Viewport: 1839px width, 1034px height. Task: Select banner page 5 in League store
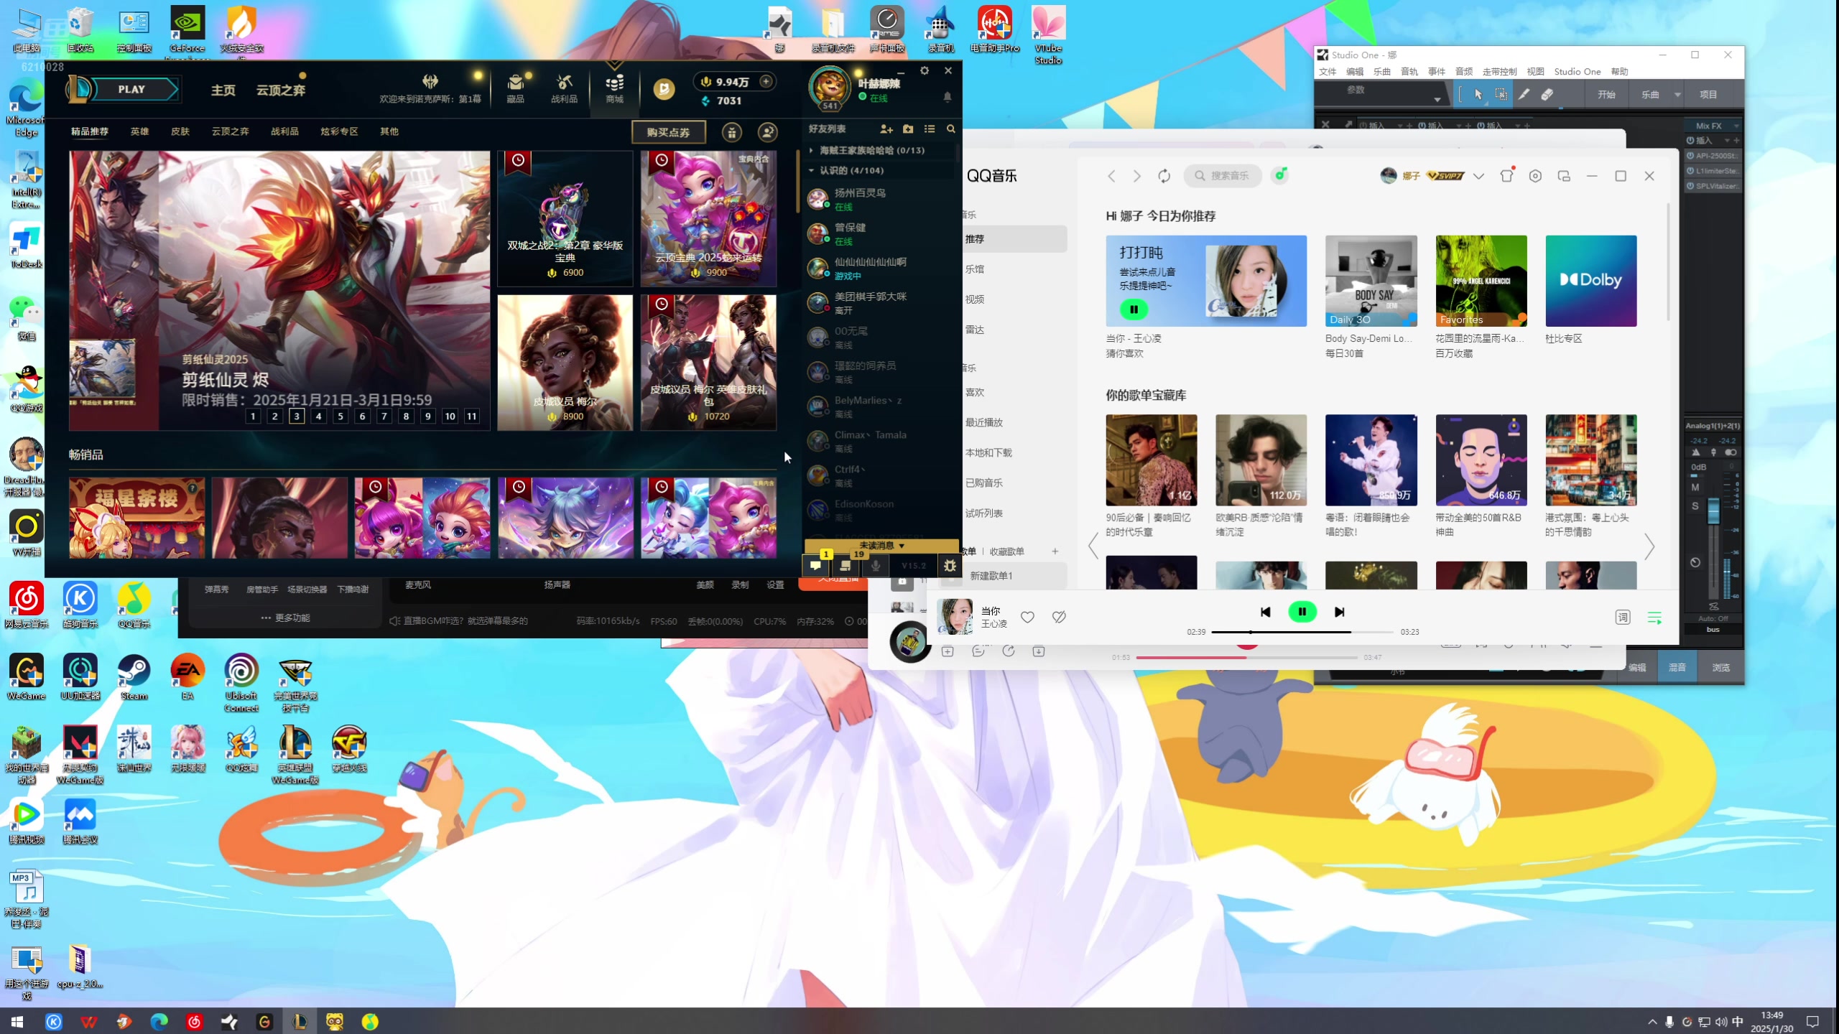click(x=340, y=416)
